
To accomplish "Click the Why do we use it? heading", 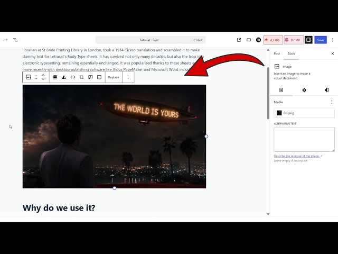I will [x=59, y=208].
